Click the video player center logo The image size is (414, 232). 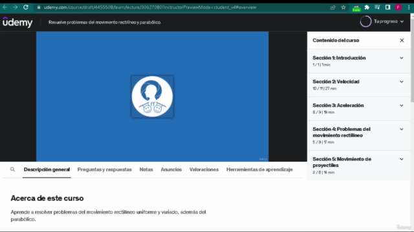(x=153, y=97)
